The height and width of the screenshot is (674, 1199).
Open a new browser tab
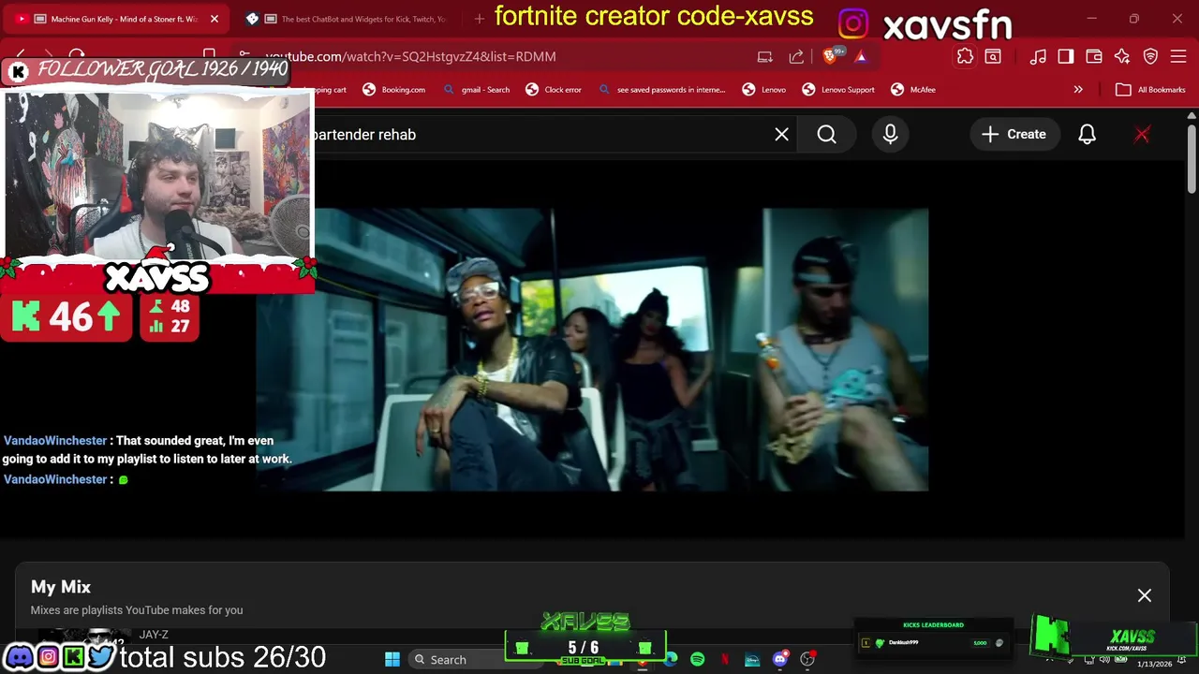click(479, 19)
